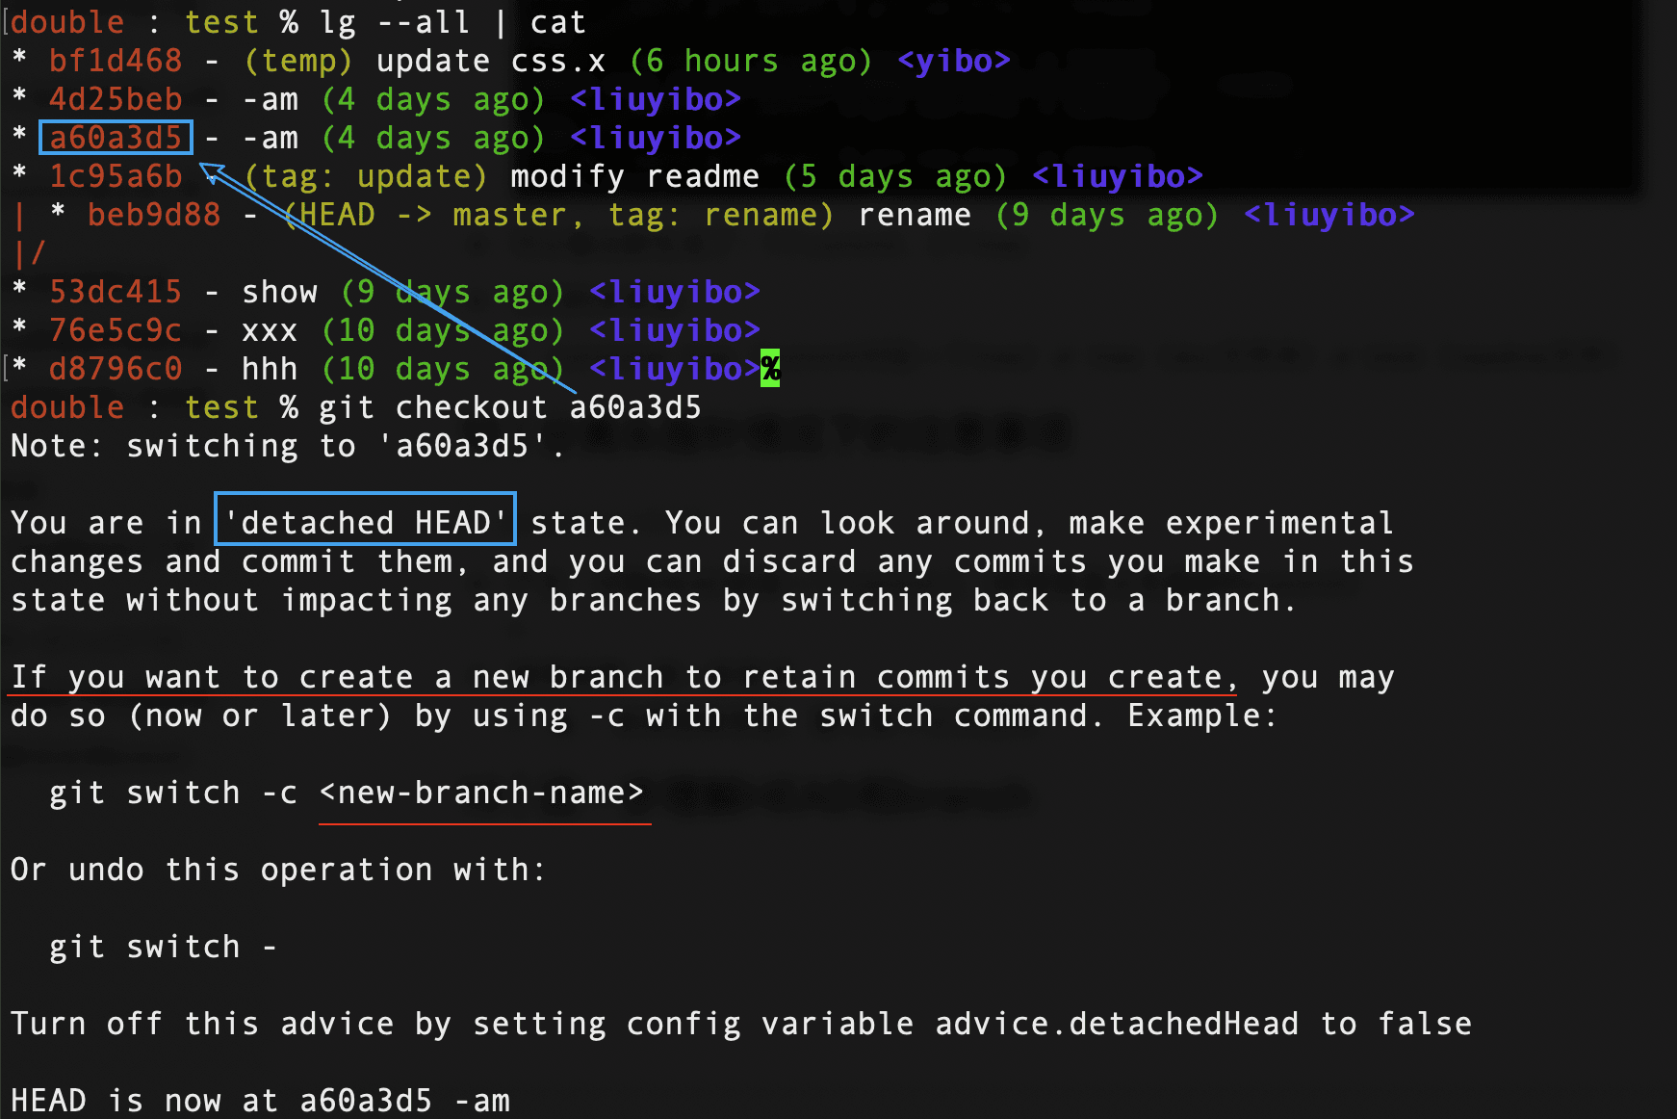The image size is (1677, 1119).
Task: Click commit hash 53dc415
Action: click(x=116, y=292)
